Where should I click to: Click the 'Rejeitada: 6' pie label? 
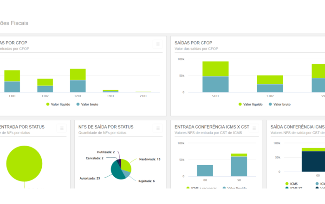[147, 181]
